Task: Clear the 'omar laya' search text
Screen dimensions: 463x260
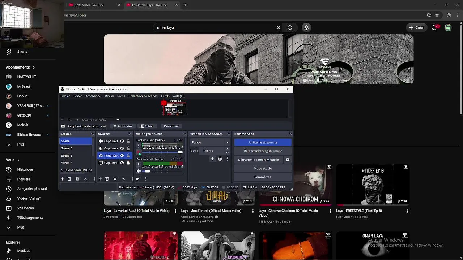Action: pos(279,27)
